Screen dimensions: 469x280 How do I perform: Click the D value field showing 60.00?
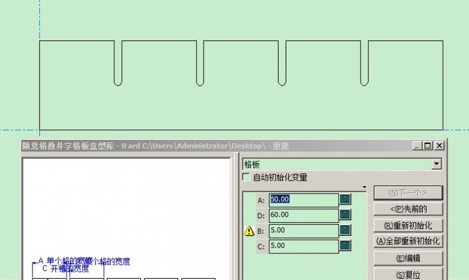303,215
